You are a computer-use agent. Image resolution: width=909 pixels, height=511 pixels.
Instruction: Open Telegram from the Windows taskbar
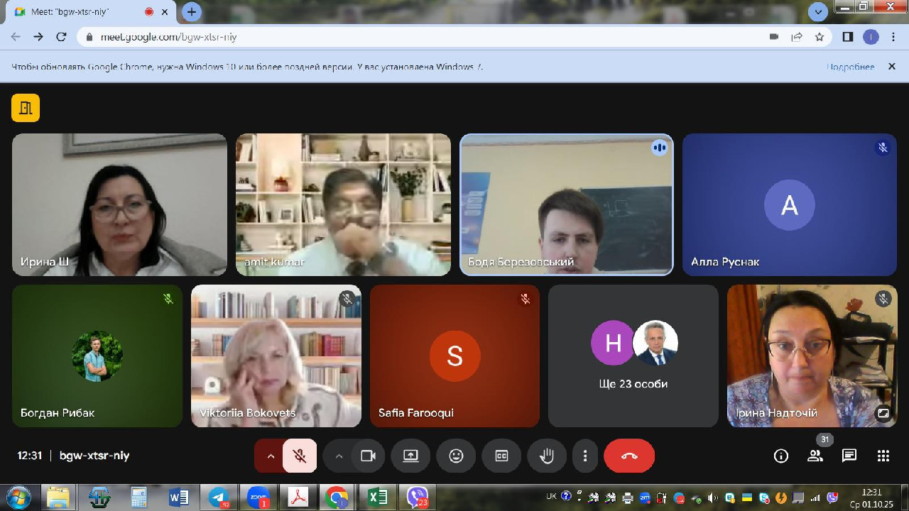[219, 498]
